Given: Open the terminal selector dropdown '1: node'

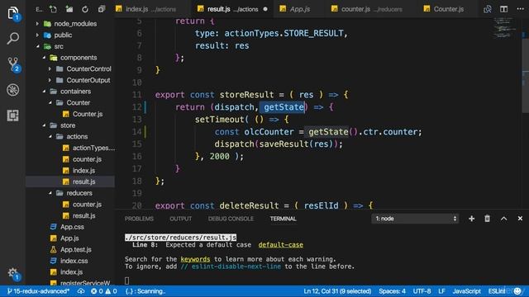Looking at the screenshot, I should (x=415, y=219).
